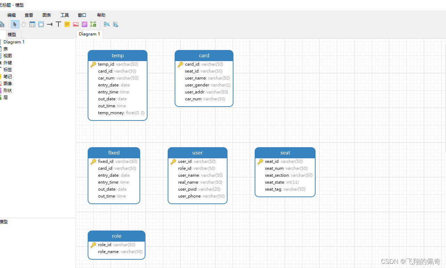Open the 查看 menu
Image resolution: width=446 pixels, height=268 pixels.
29,15
